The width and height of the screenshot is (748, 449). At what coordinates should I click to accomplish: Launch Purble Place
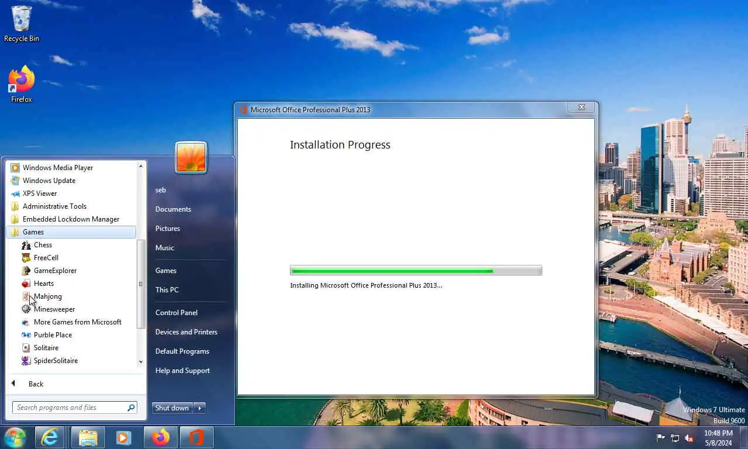click(x=53, y=335)
